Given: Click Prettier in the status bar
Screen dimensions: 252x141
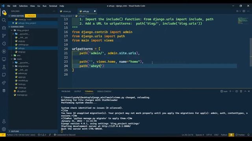Looking at the screenshot, I should (x=240, y=135).
